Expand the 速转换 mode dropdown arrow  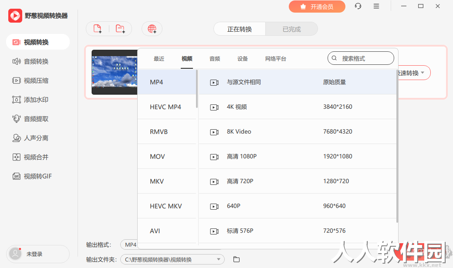[423, 73]
